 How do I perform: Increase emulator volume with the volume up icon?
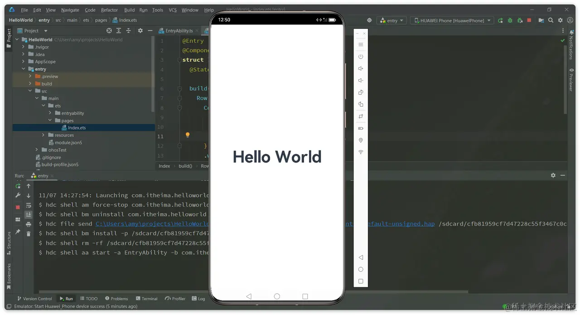click(361, 69)
